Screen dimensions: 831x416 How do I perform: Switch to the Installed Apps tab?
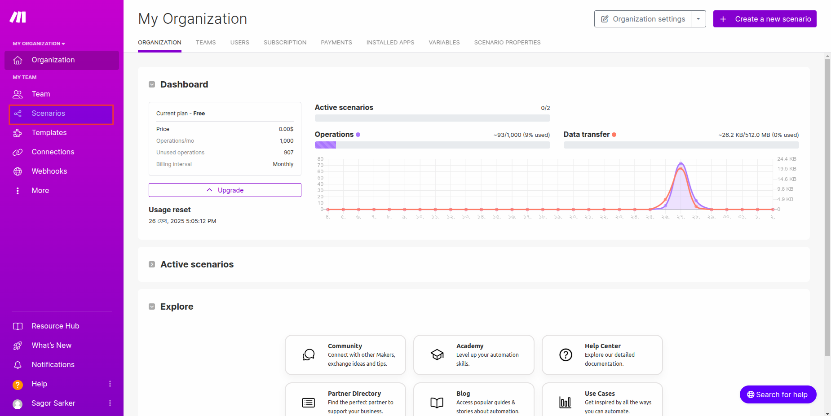pyautogui.click(x=390, y=43)
